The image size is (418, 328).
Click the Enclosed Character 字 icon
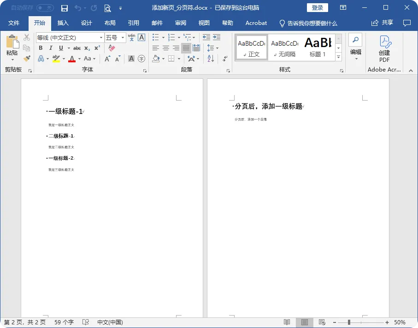click(141, 59)
